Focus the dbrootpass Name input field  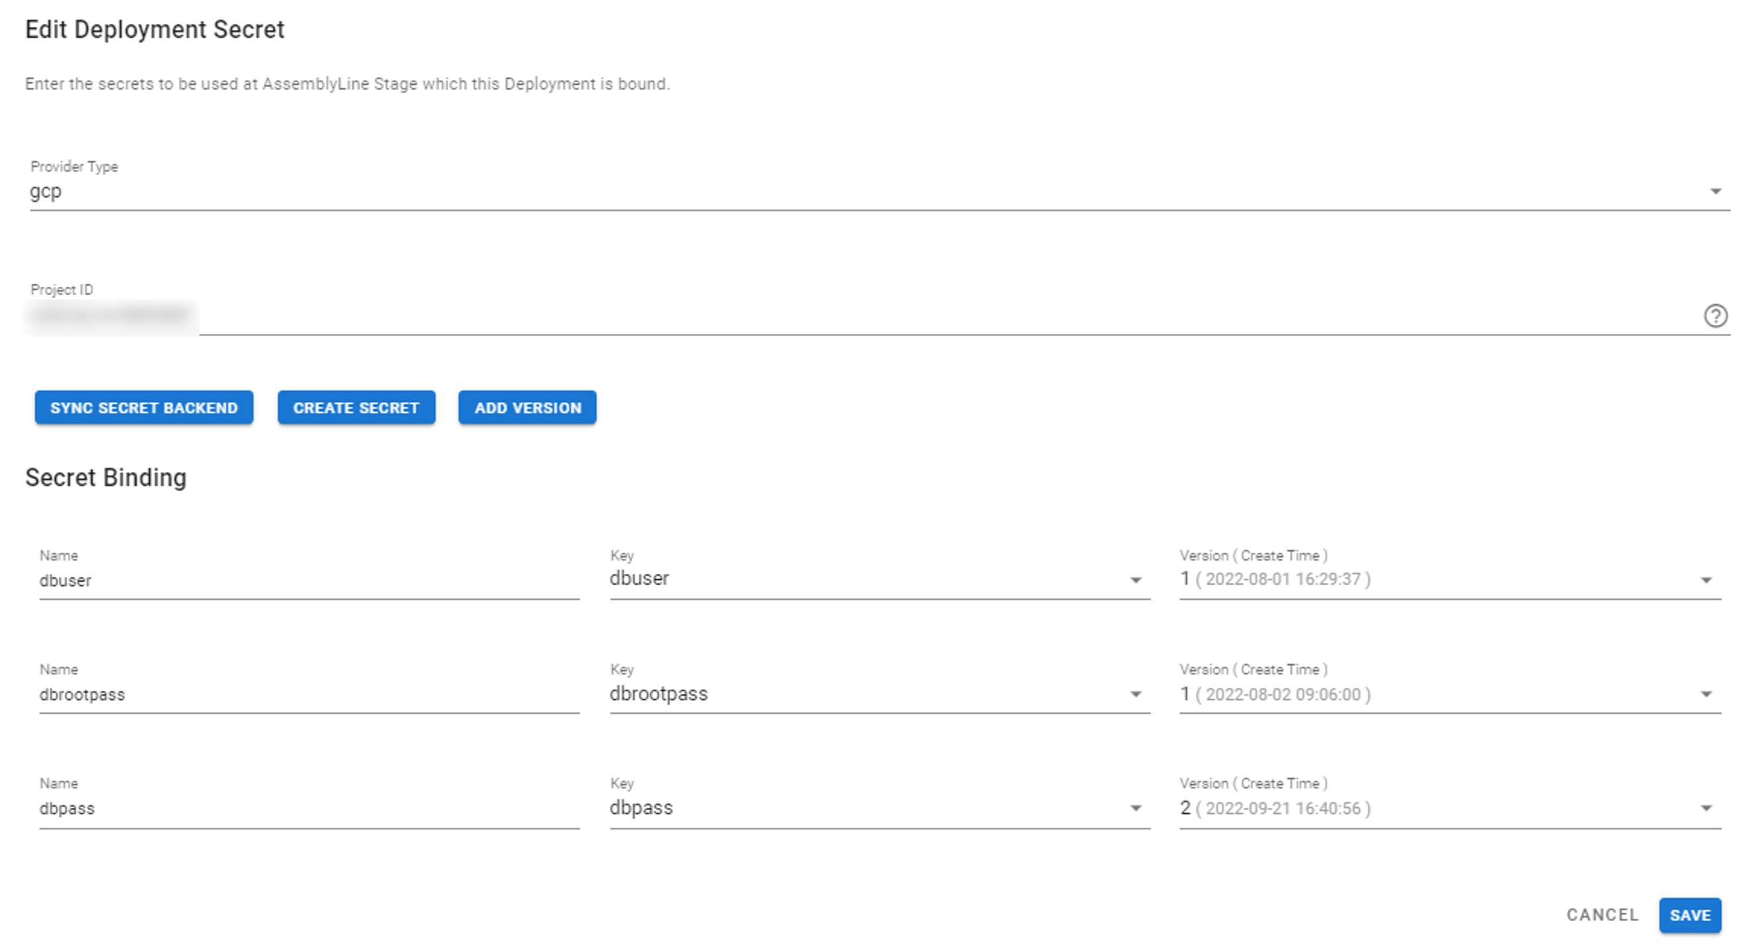pyautogui.click(x=308, y=694)
